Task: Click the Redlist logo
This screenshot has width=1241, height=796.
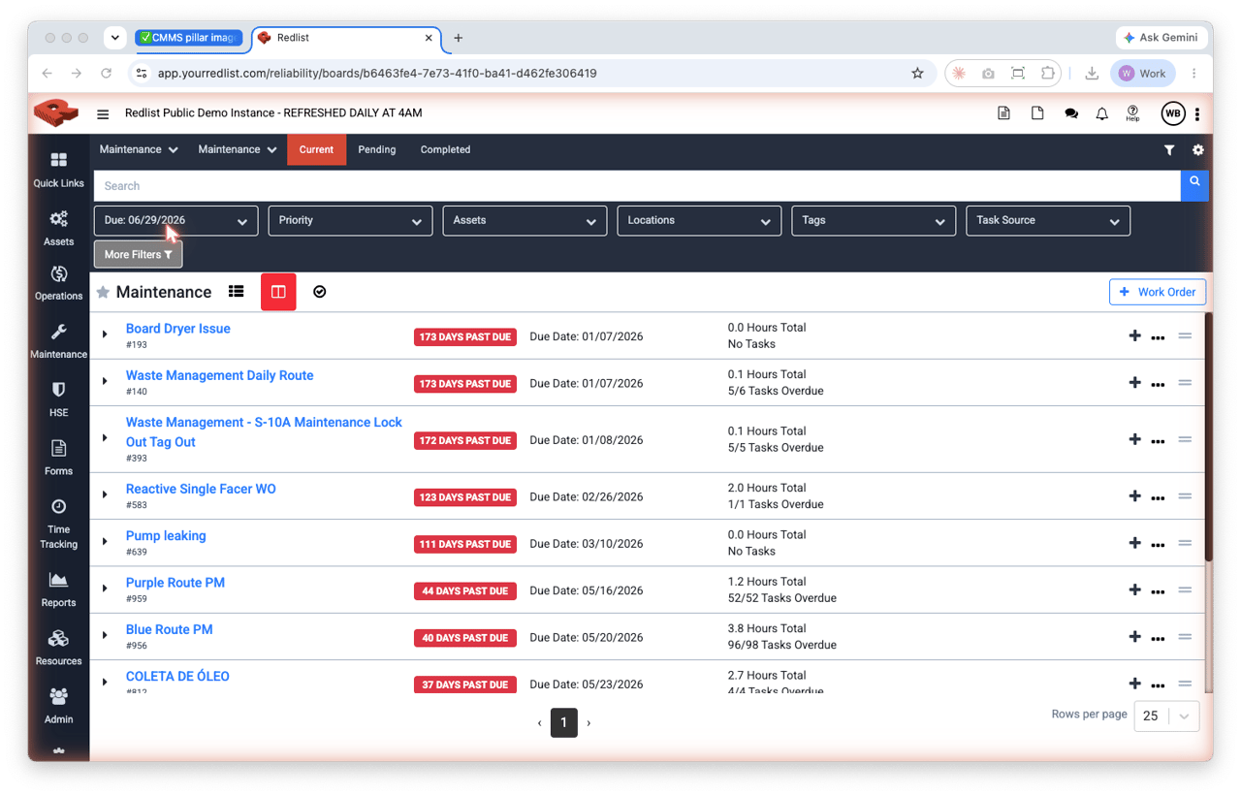Action: point(56,112)
